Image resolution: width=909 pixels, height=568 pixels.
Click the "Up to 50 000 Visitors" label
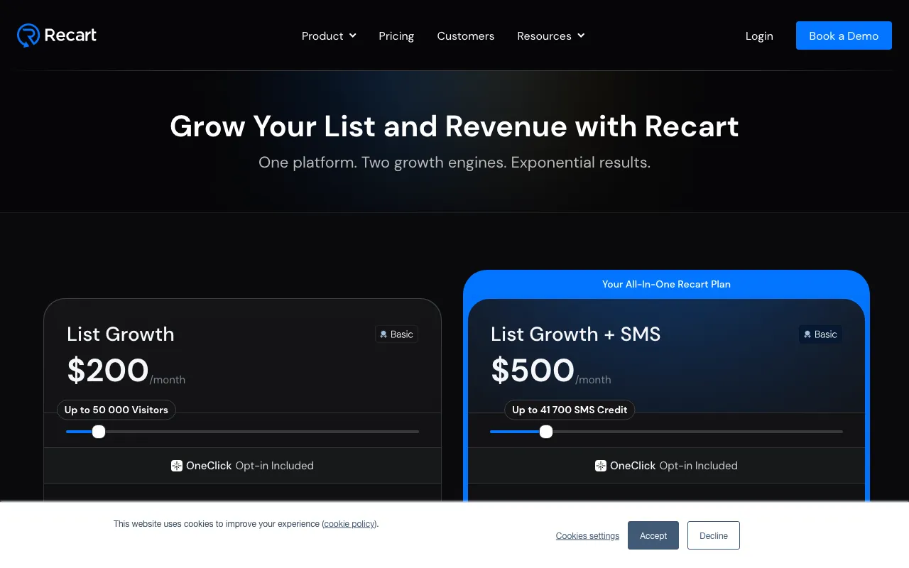116,410
